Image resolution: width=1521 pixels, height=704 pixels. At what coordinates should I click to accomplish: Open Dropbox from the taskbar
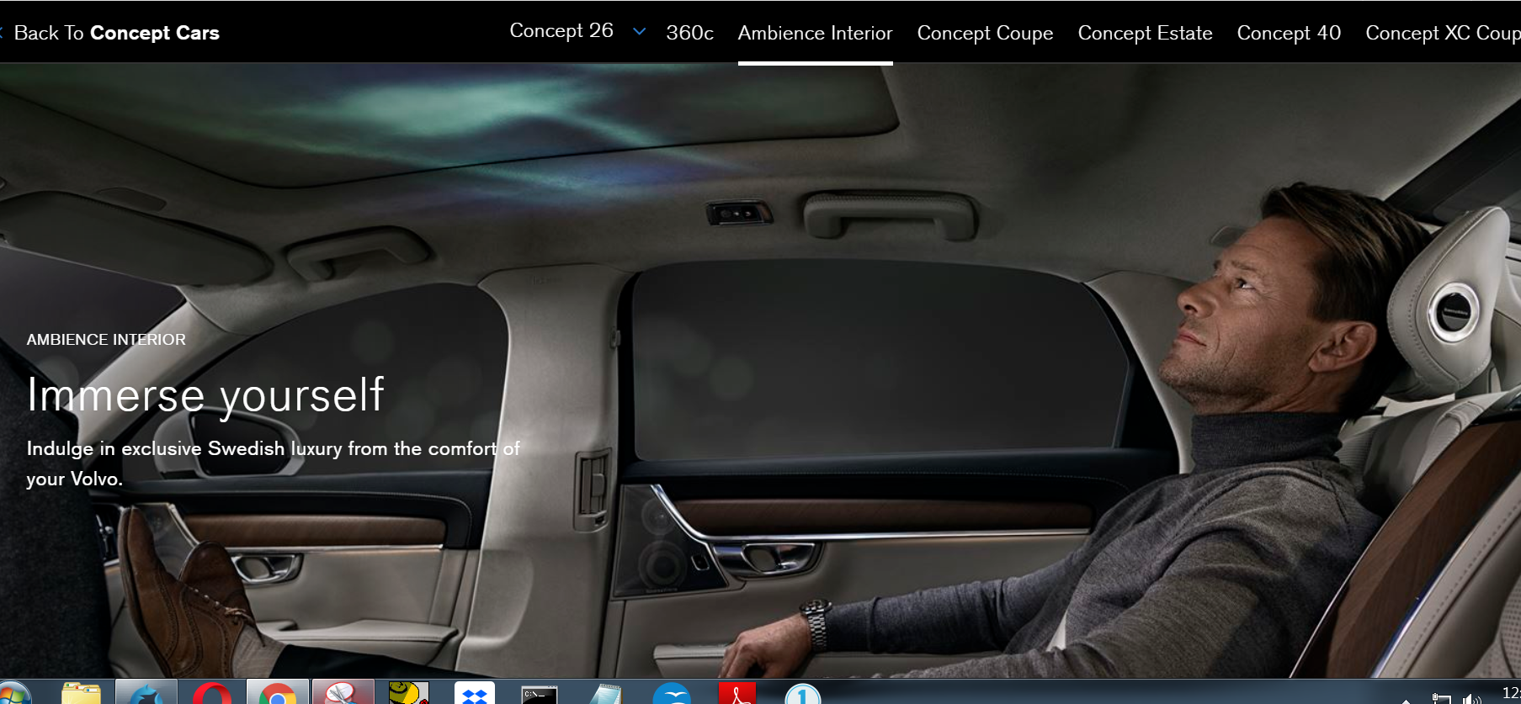pos(475,694)
